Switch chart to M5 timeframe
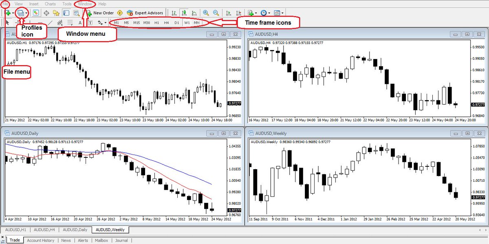 coord(126,23)
